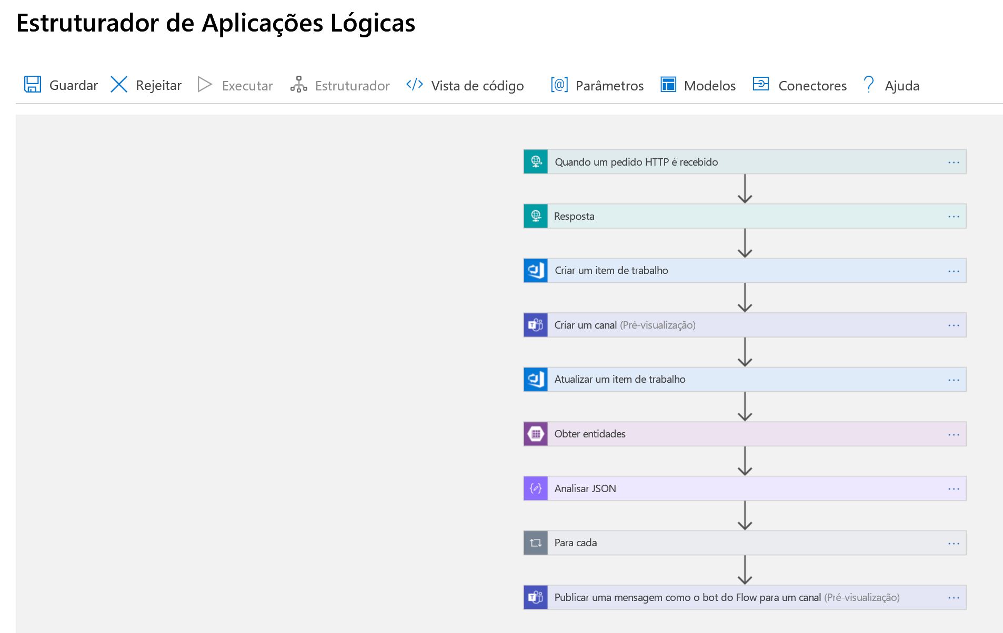The image size is (1003, 633).
Task: Expand the Analisar JSON action
Action: coord(745,488)
